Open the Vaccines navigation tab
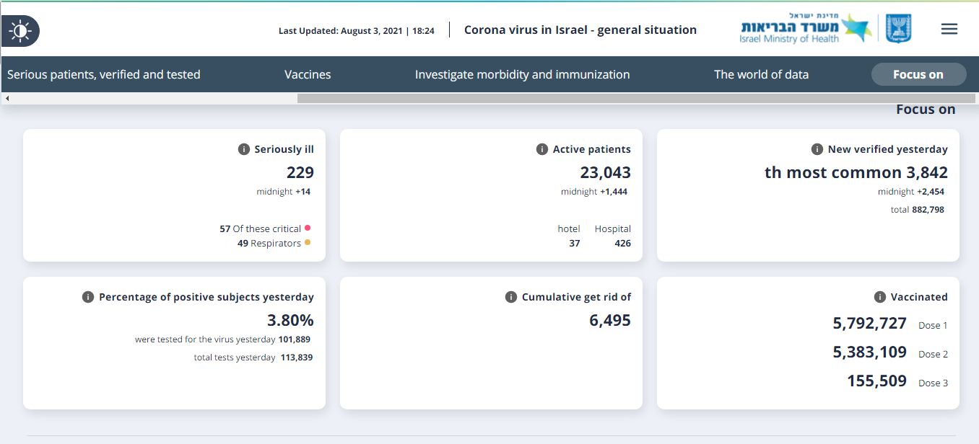979x444 pixels. click(x=308, y=74)
